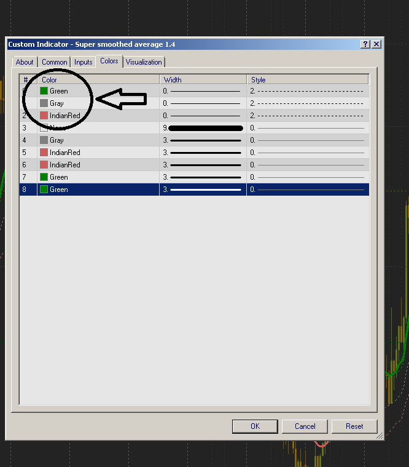Image resolution: width=409 pixels, height=467 pixels.
Task: Click the Cancel button
Action: point(305,426)
